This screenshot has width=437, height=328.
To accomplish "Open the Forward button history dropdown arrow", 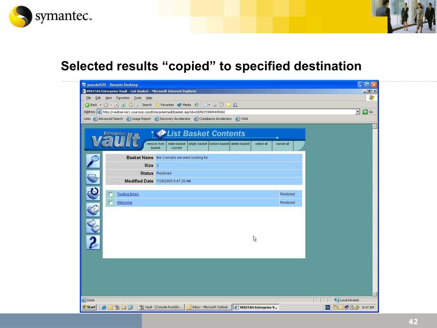I will click(111, 105).
